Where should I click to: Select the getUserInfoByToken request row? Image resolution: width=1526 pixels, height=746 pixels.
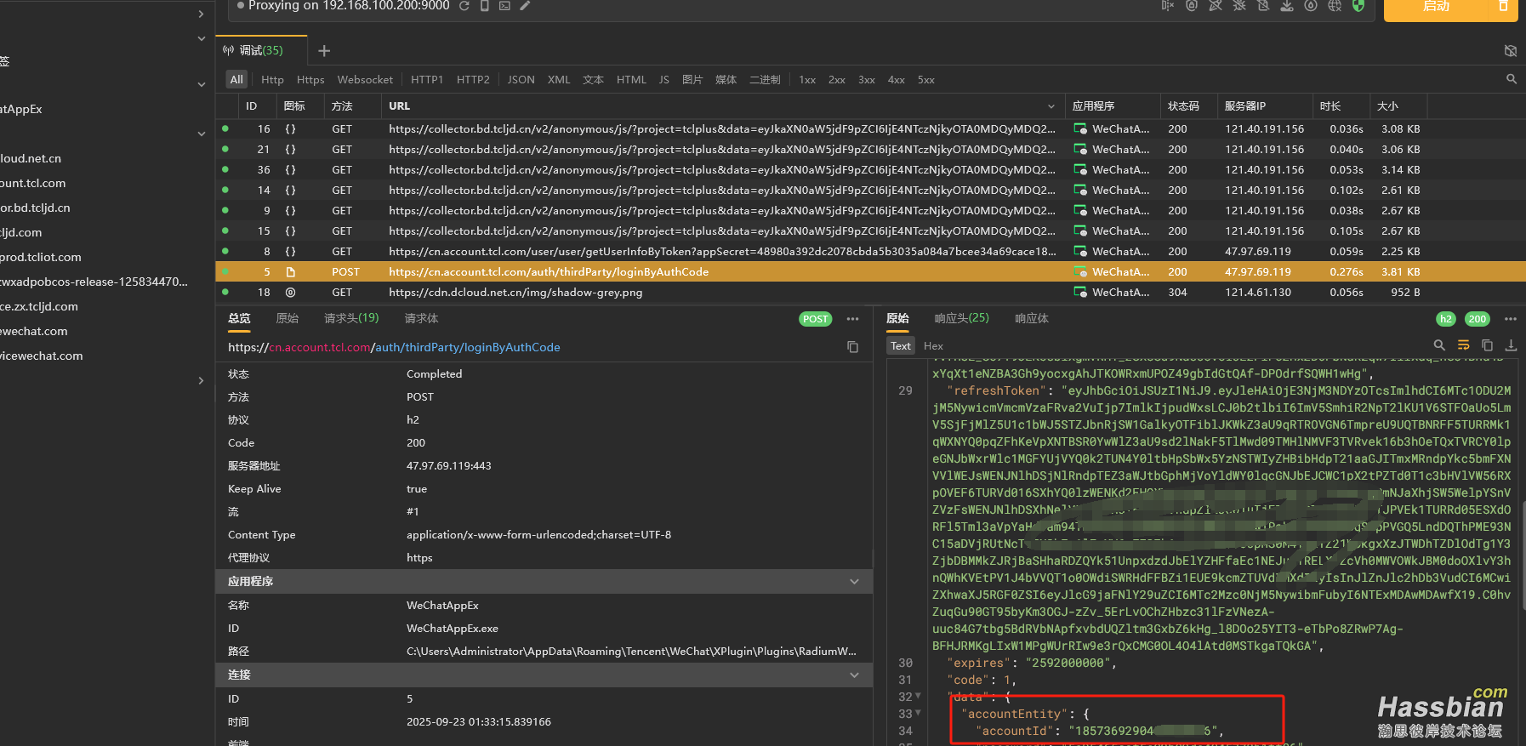[721, 252]
